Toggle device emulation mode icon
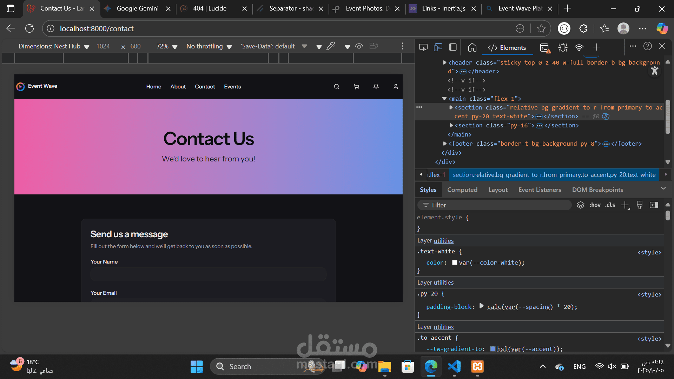 click(438, 47)
